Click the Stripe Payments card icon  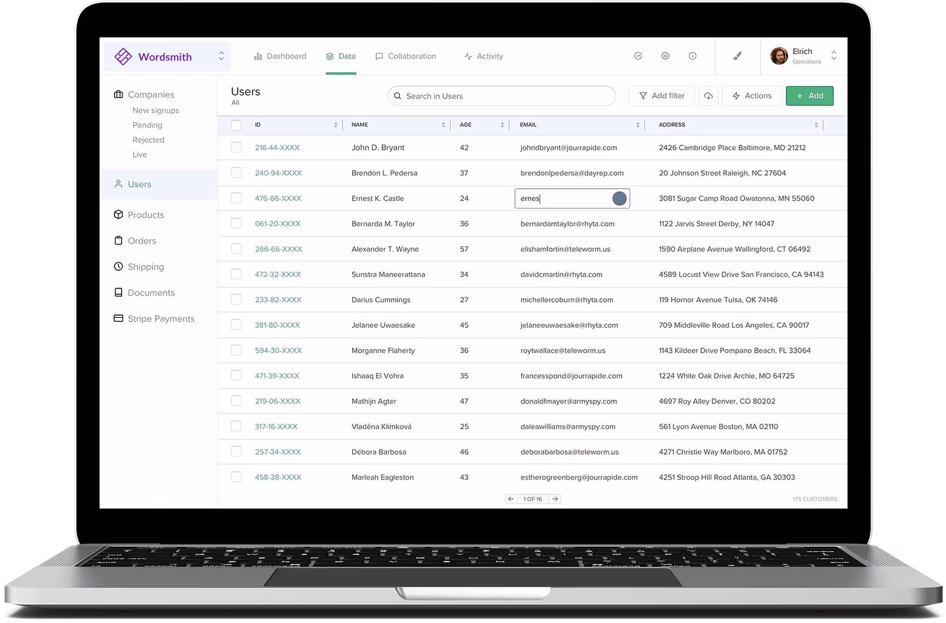[118, 318]
